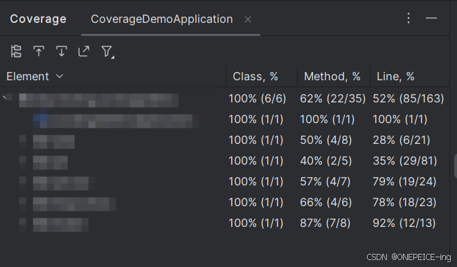Click the Flatten Packages toolbar icon
The width and height of the screenshot is (457, 267).
(x=16, y=52)
